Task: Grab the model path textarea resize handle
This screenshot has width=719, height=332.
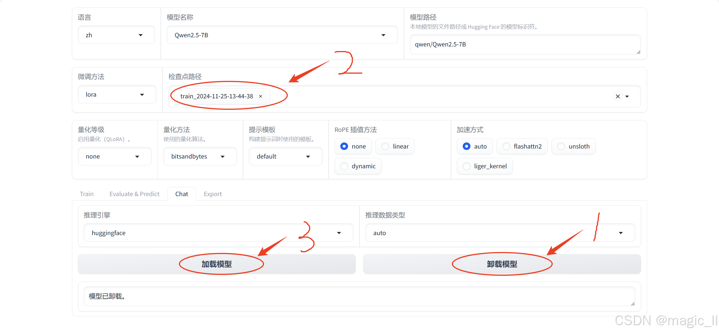Action: click(638, 52)
